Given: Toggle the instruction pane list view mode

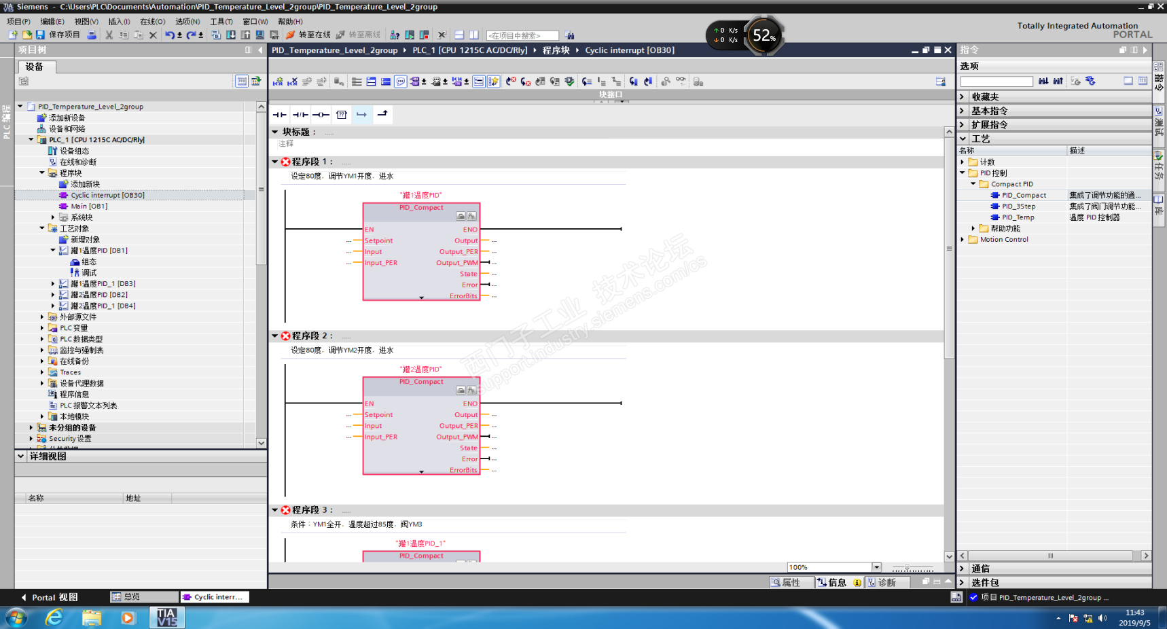Looking at the screenshot, I should click(x=1128, y=81).
